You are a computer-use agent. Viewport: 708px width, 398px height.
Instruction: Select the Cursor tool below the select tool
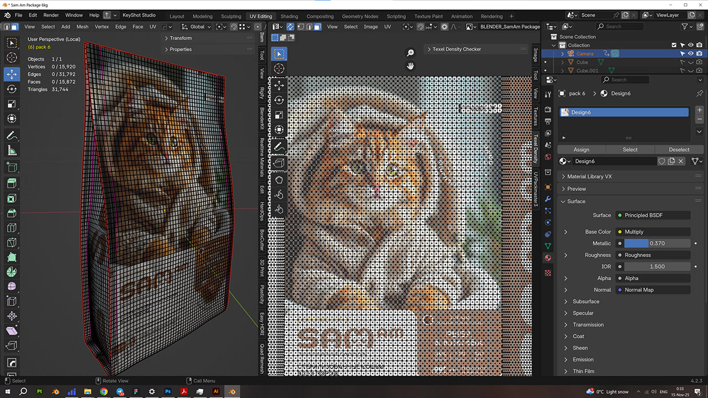coord(12,58)
